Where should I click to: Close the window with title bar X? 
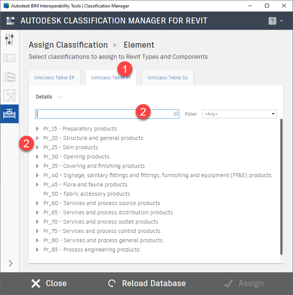click(x=284, y=6)
